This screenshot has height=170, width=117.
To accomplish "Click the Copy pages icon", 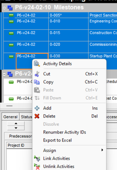I will pyautogui.click(x=37, y=82).
